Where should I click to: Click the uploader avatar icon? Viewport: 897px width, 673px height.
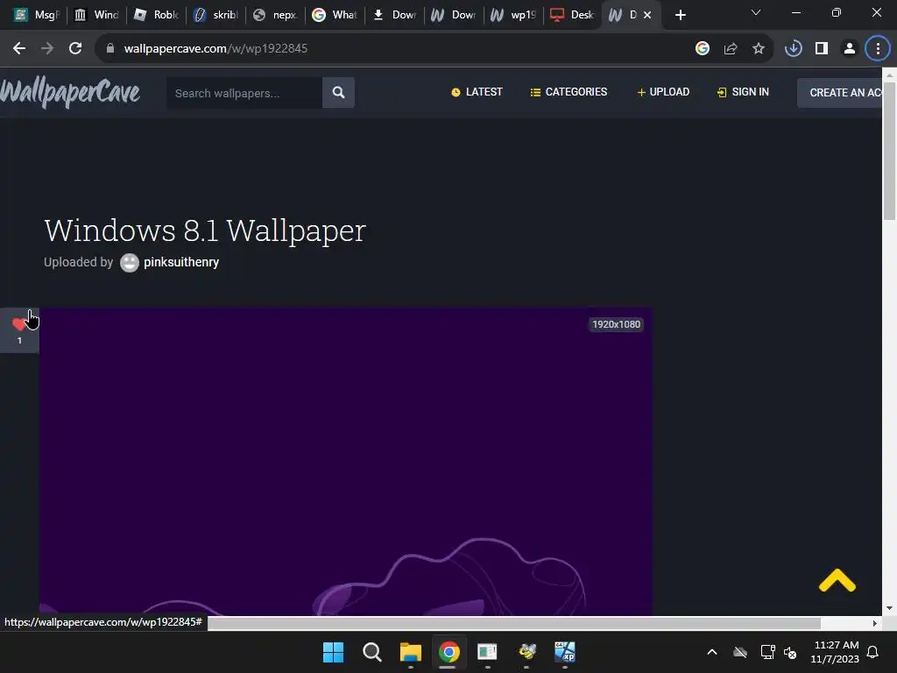point(130,263)
